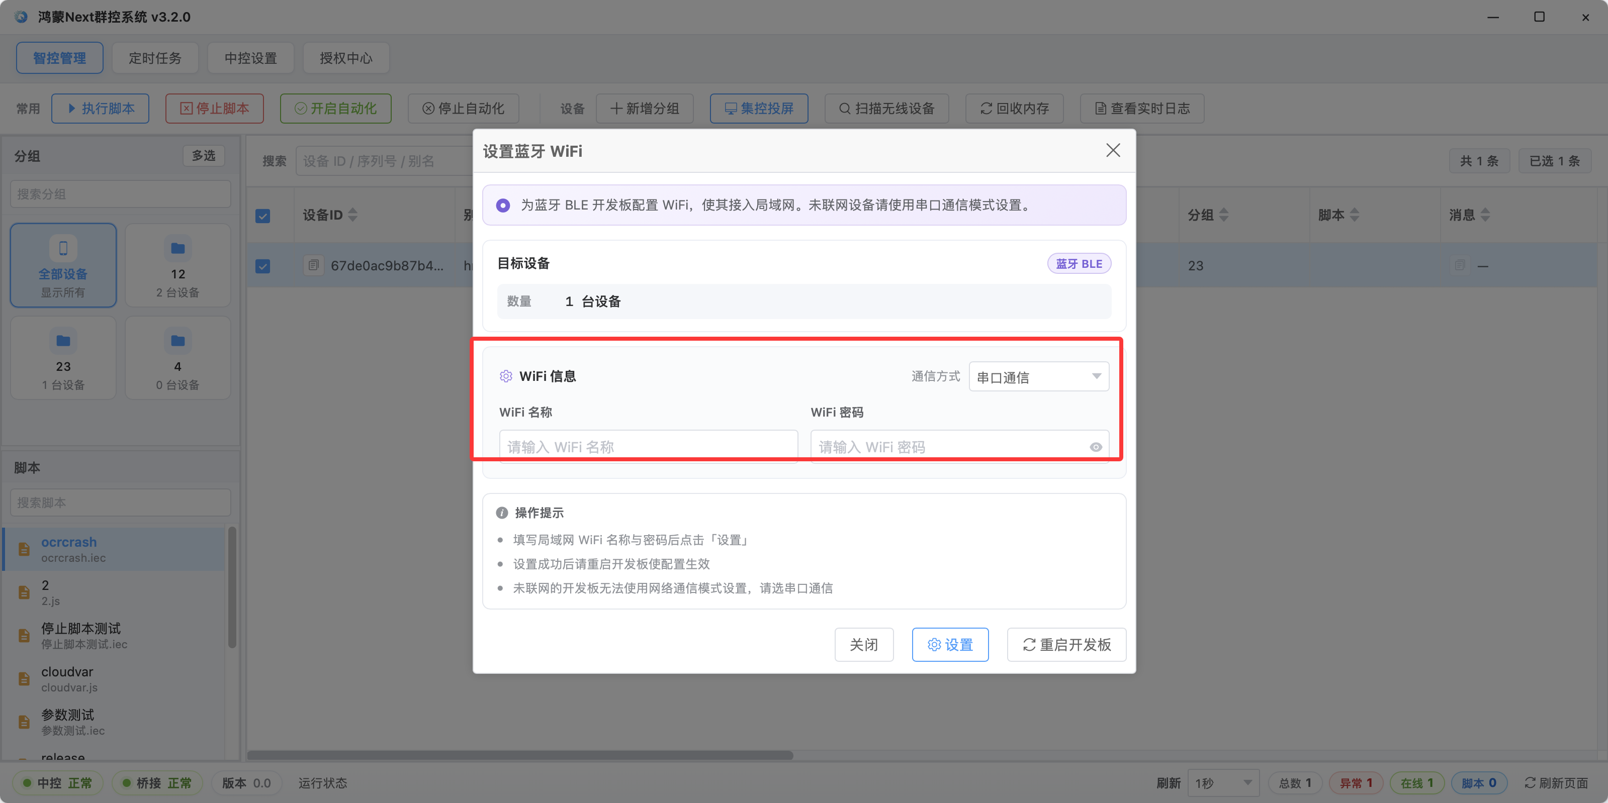The image size is (1608, 803).
Task: Click the 执行脚本 toolbar button
Action: click(x=101, y=109)
